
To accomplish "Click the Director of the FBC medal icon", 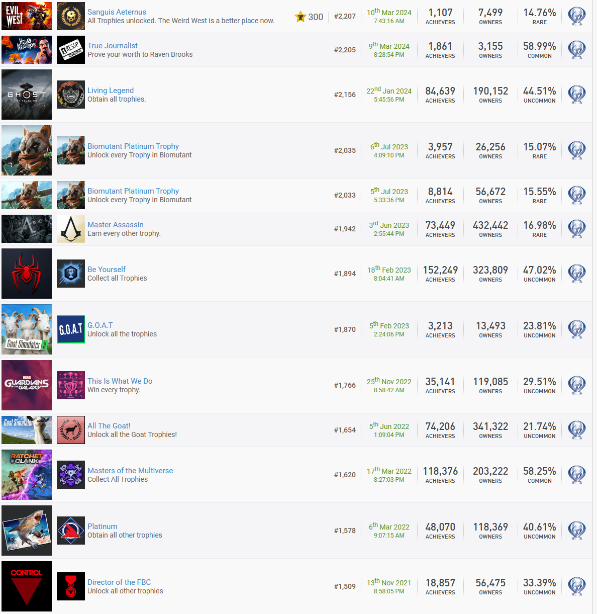I will pyautogui.click(x=70, y=586).
